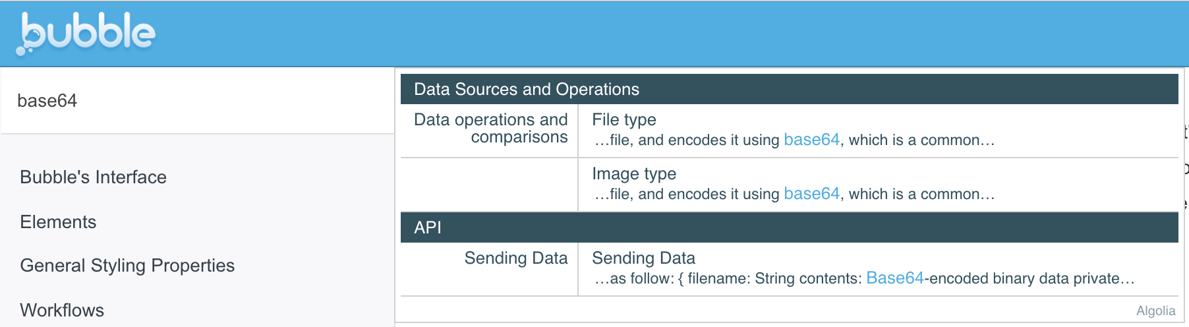
Task: Open the Elements section in sidebar
Action: pos(58,222)
